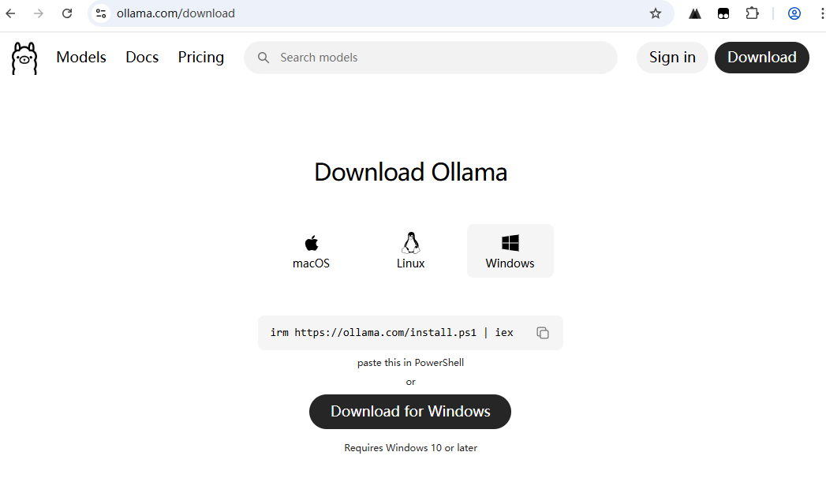
Task: Go back to the previous page
Action: pyautogui.click(x=11, y=13)
